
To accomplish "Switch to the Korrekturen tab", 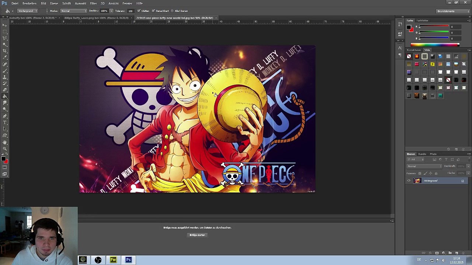I will tap(414, 50).
